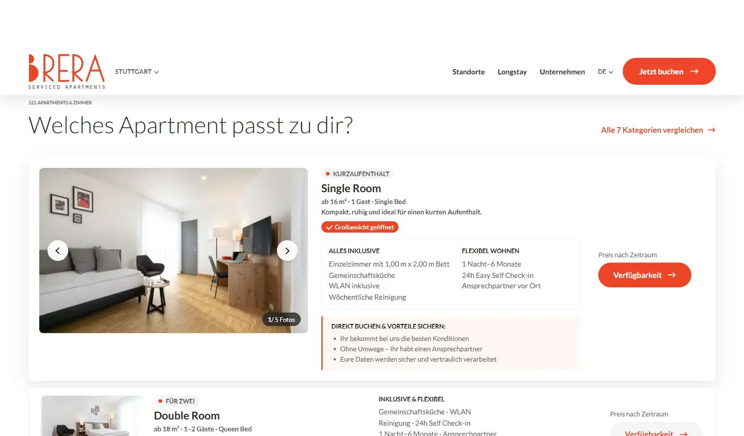Click '24h Easy Self Check-in' text
The image size is (744, 436).
point(498,275)
